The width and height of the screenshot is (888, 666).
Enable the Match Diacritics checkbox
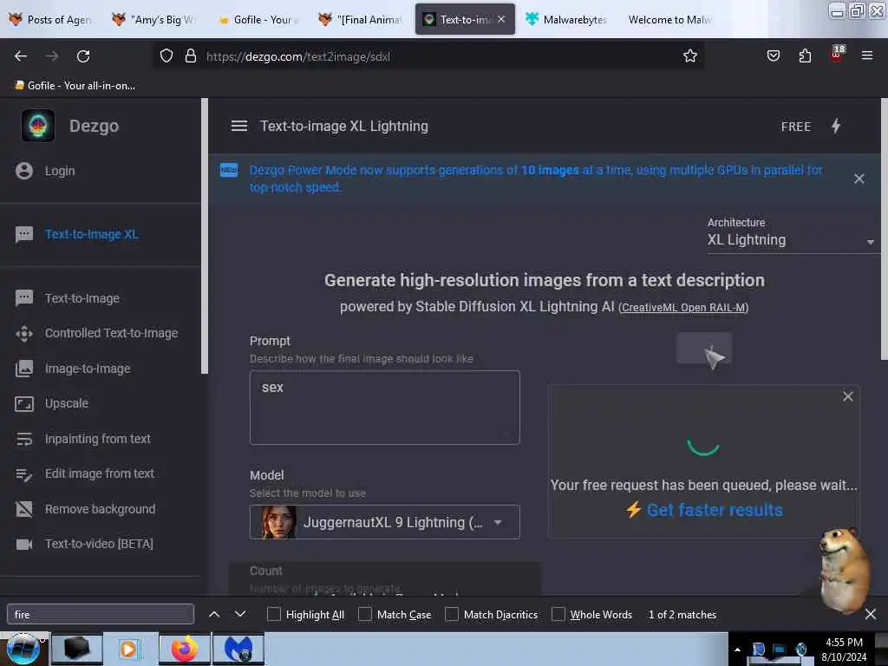click(451, 615)
